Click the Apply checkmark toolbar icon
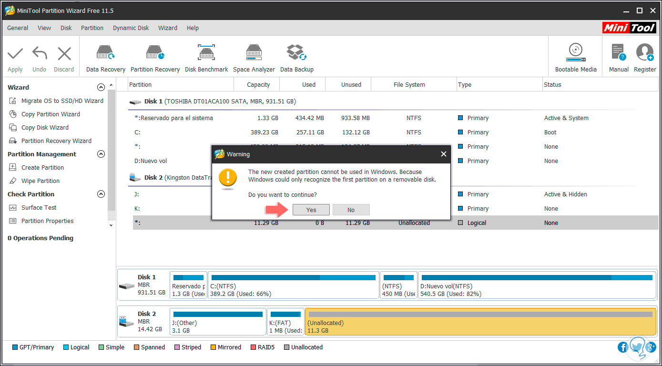 tap(15, 53)
